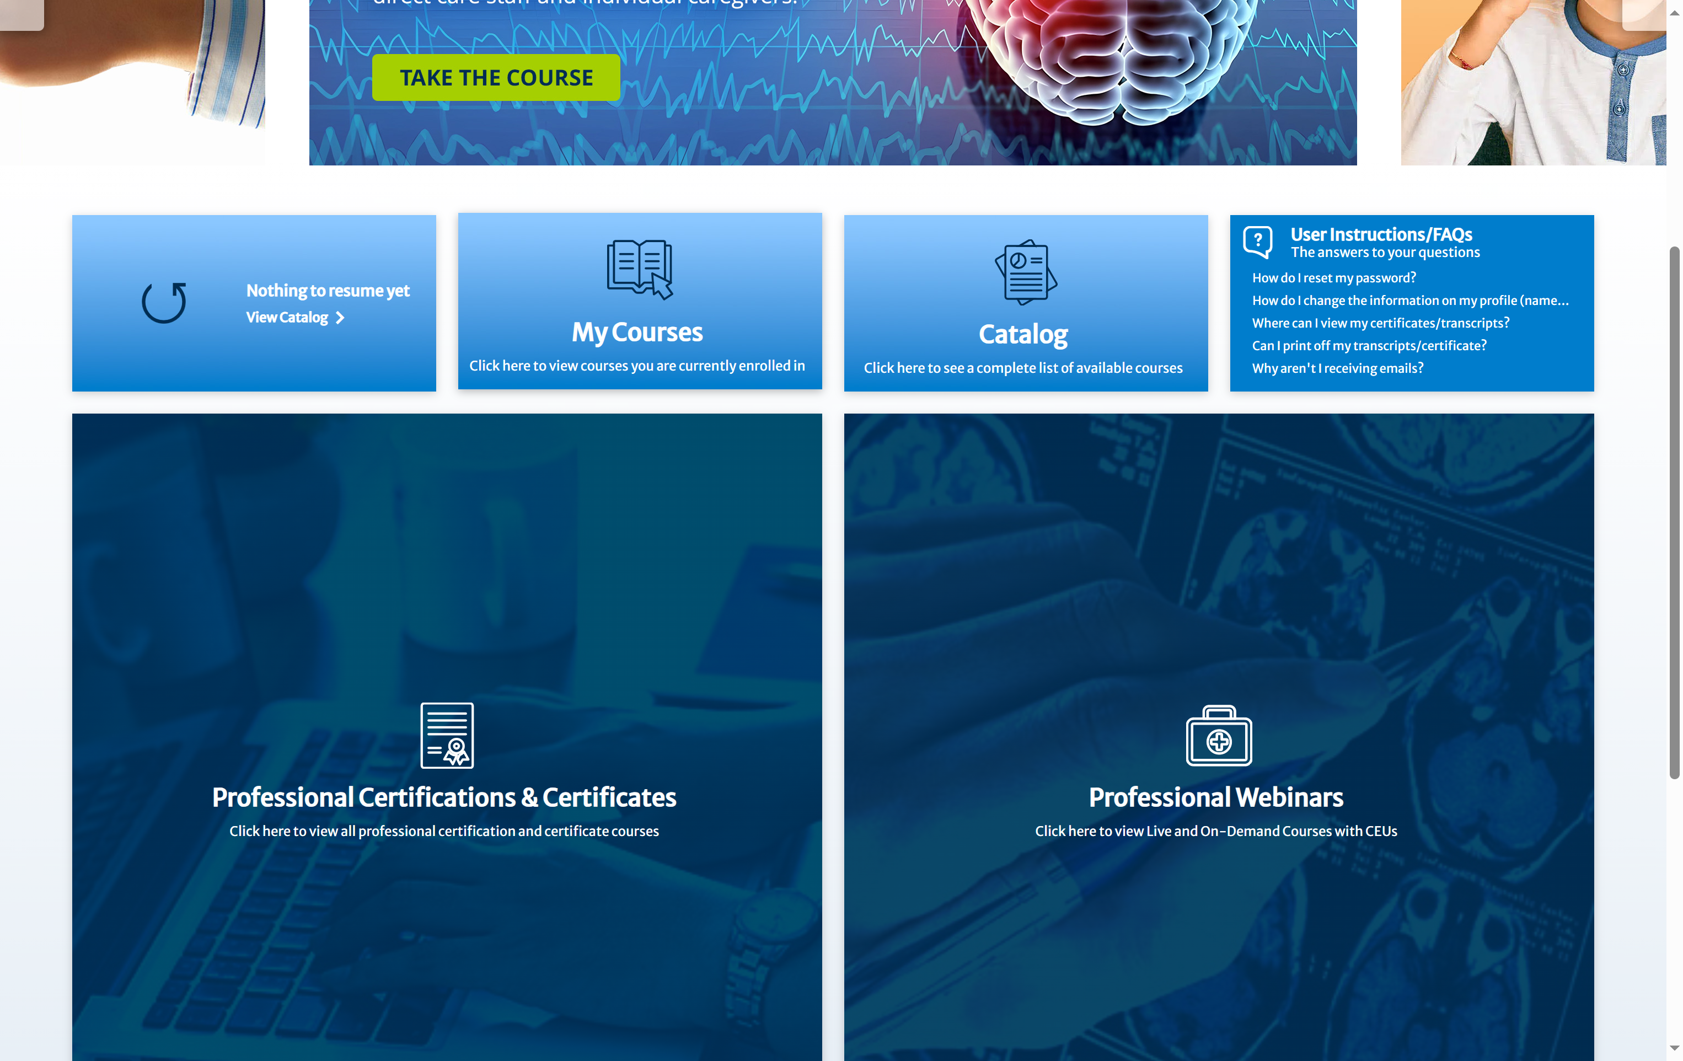The height and width of the screenshot is (1061, 1683).
Task: Open 'Where can I view my certificates/transcripts?'
Action: tap(1380, 323)
